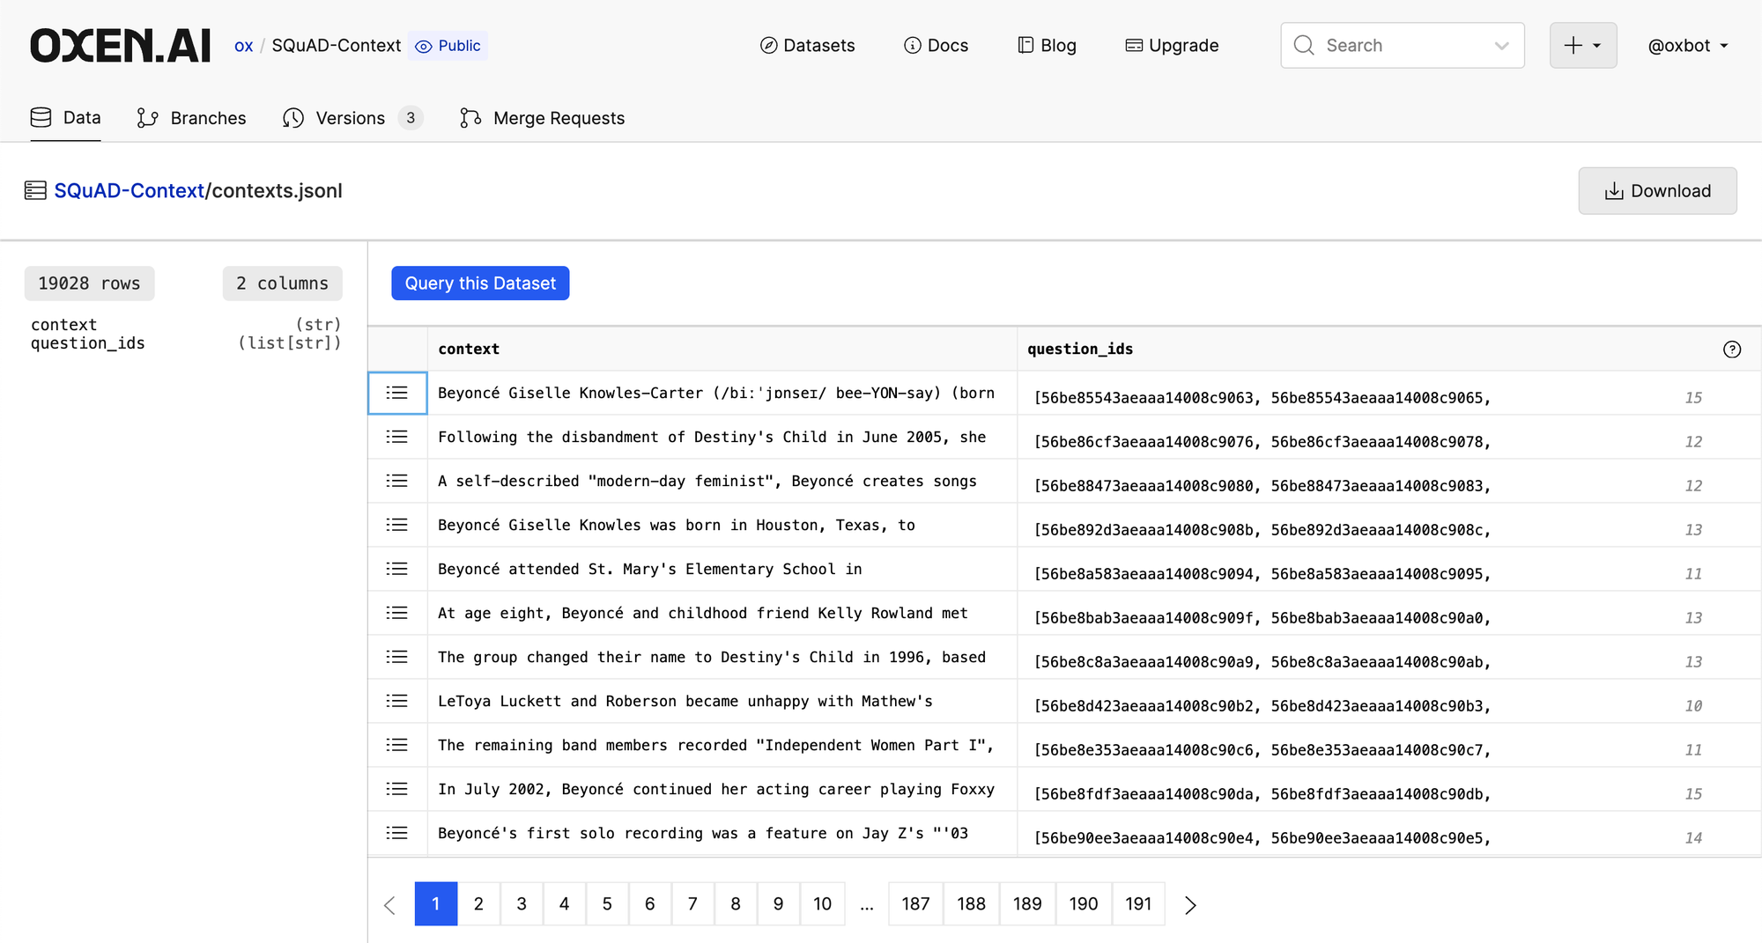The height and width of the screenshot is (943, 1762).
Task: Go to previous page with left arrow
Action: tap(390, 904)
